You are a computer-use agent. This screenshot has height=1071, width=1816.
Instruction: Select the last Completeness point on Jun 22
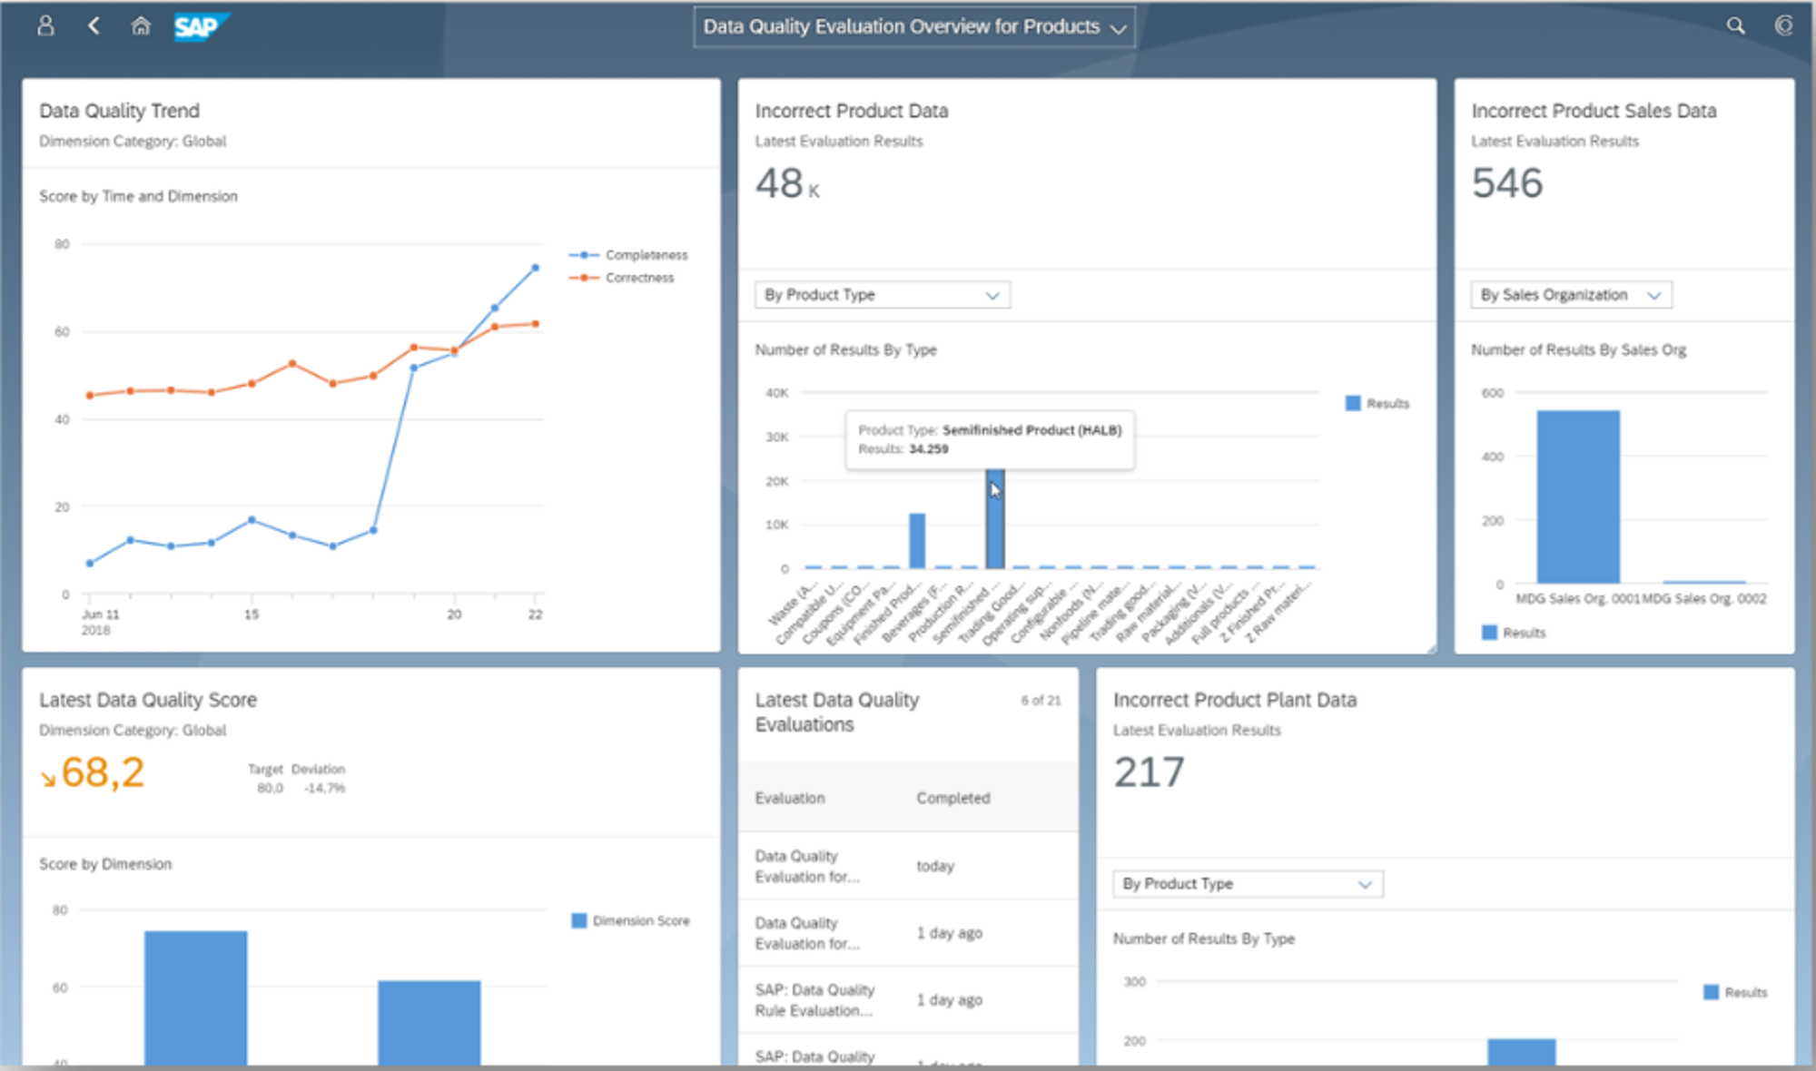click(535, 268)
